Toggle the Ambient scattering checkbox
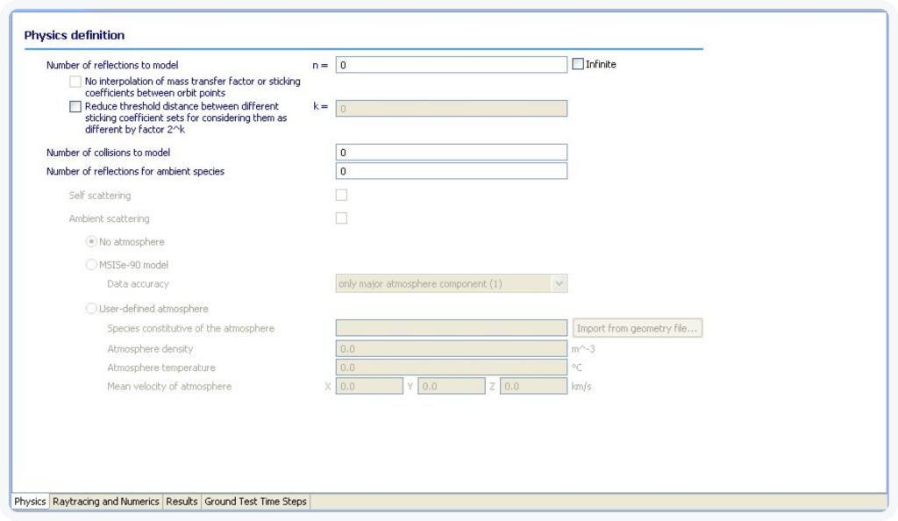The image size is (898, 521). click(341, 218)
